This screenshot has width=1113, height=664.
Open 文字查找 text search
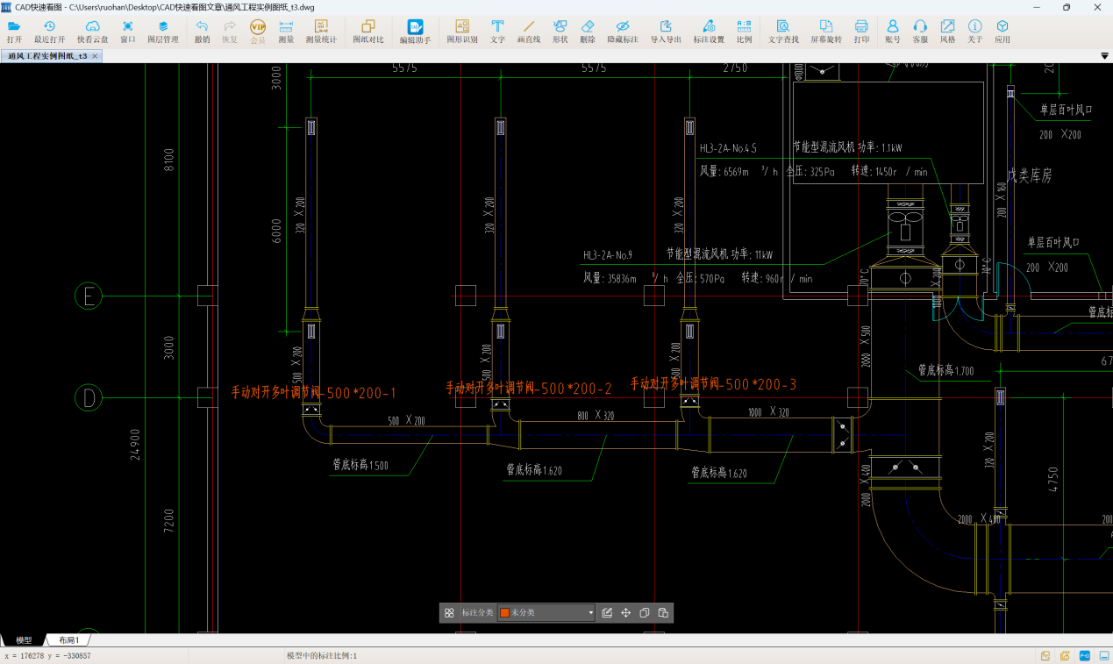click(782, 32)
